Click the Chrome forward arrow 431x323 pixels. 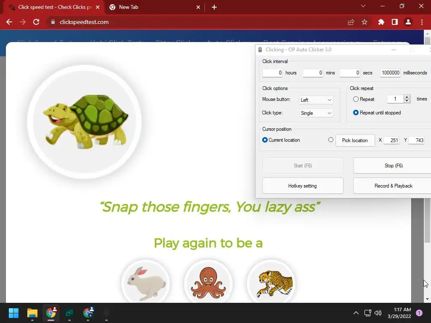[23, 22]
